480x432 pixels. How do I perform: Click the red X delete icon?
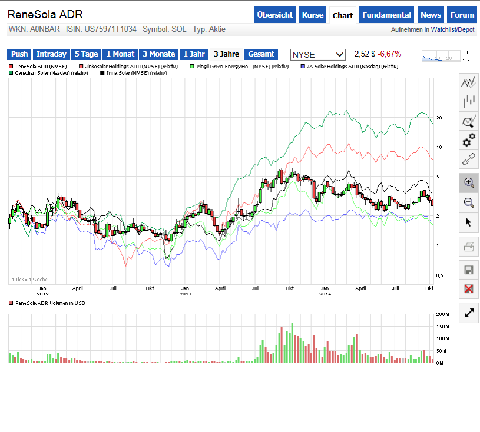(x=469, y=289)
